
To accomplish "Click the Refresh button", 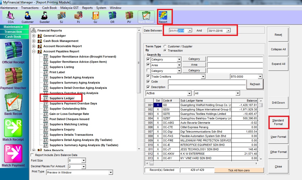I will pos(255,84).
